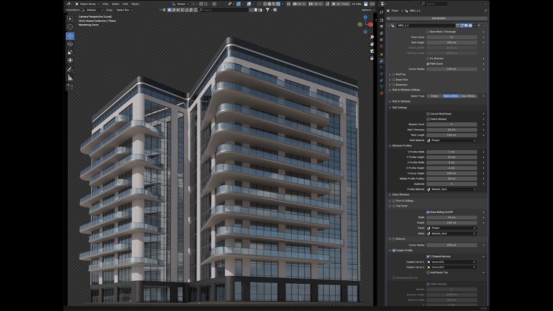
Task: Select the Move tool in left toolbar
Action: (x=70, y=36)
